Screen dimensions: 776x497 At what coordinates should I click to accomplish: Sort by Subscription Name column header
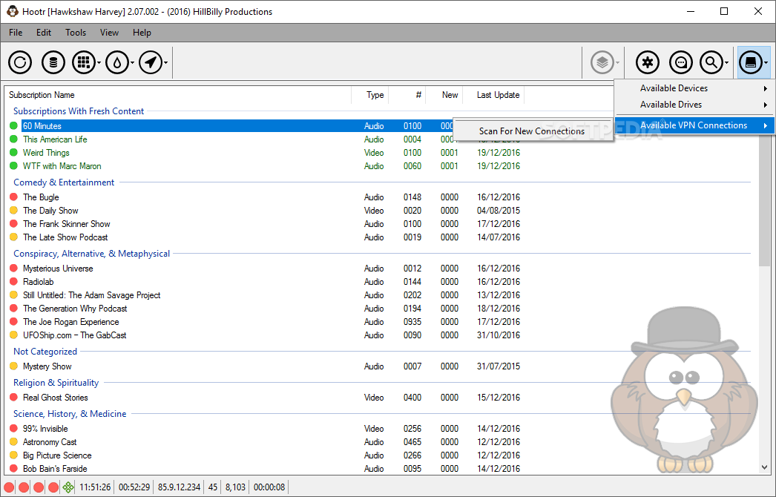point(178,94)
